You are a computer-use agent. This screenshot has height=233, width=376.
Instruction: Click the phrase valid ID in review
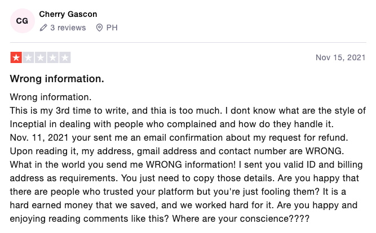click(300, 165)
